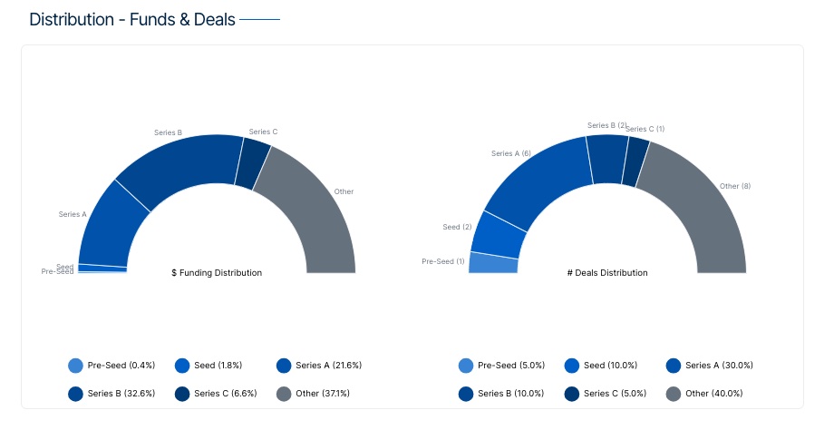
Task: Click Seed (2) slice in deals chart
Action: pyautogui.click(x=499, y=234)
